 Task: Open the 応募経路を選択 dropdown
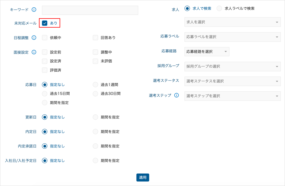pos(207,52)
